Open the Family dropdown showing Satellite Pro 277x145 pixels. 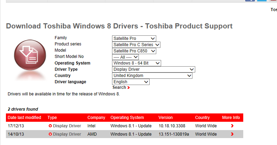[134, 38]
